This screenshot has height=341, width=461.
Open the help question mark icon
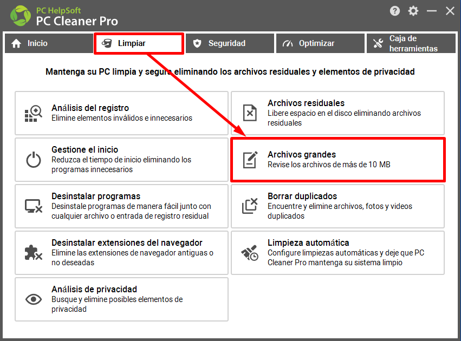pyautogui.click(x=394, y=11)
